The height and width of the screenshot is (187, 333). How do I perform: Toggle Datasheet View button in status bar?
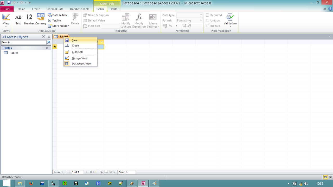325,177
